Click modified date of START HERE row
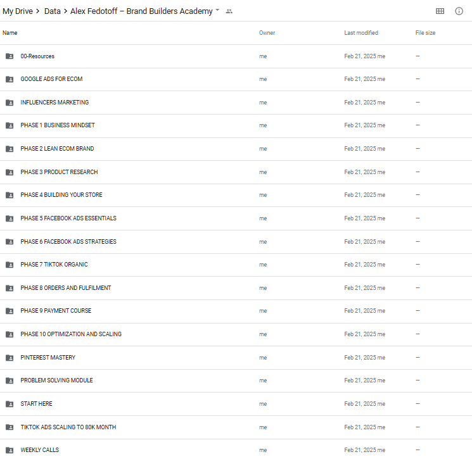The height and width of the screenshot is (459, 472). tap(364, 404)
